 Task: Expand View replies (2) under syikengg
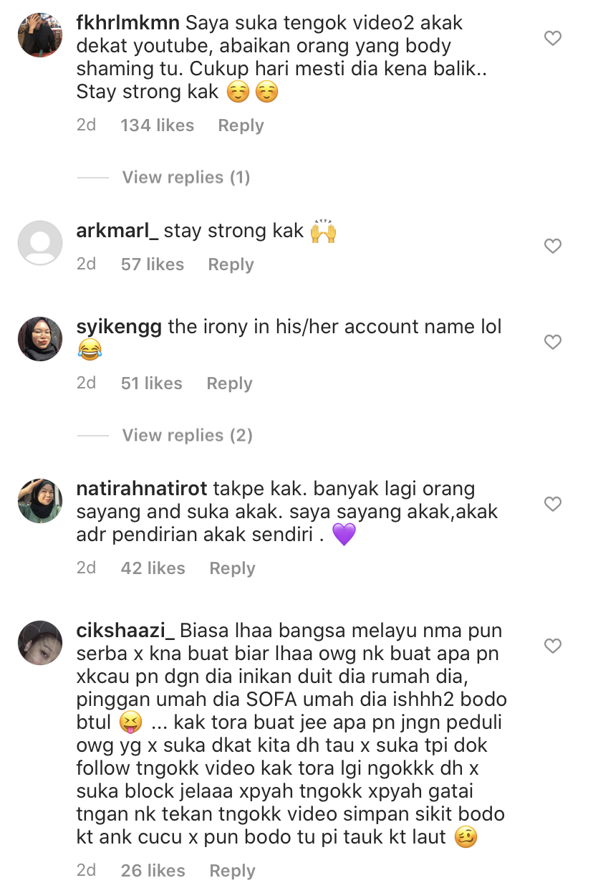[x=188, y=435]
